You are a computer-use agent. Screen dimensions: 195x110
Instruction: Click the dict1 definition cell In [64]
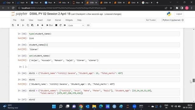104,73
